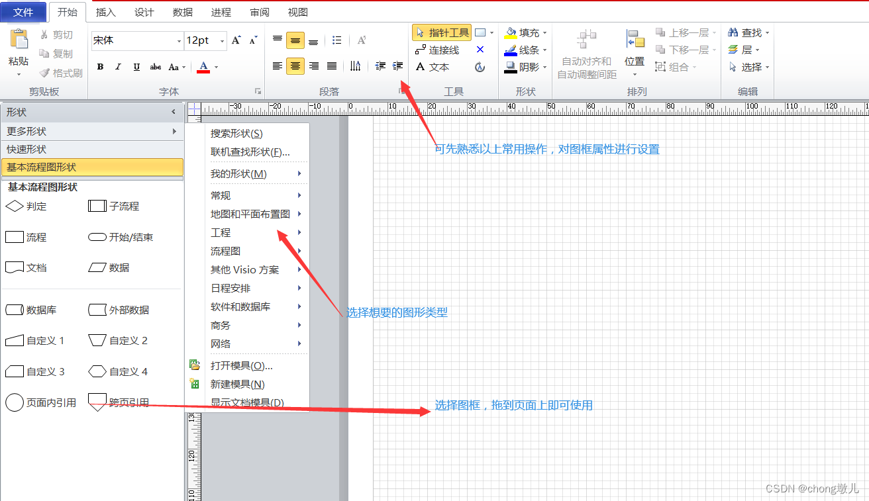Open the Select (选择) dropdown

(x=749, y=67)
